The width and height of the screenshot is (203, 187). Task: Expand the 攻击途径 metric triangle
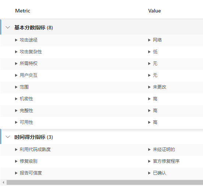coord(16,40)
